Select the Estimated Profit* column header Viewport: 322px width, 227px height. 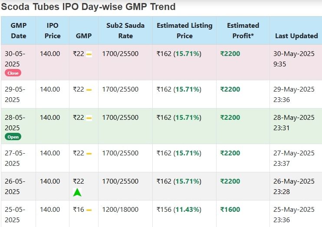click(x=243, y=31)
